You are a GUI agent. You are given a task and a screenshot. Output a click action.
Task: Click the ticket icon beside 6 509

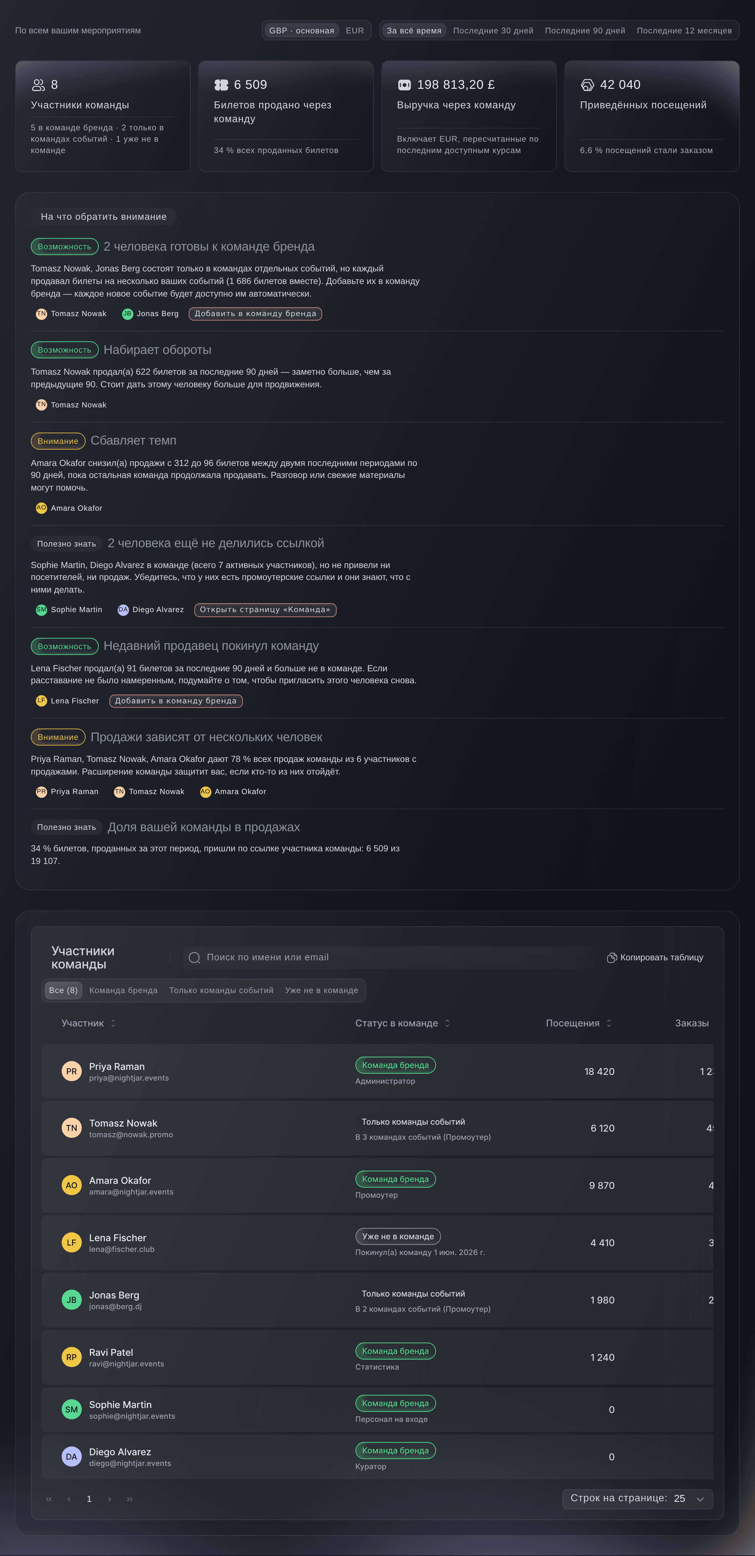pos(221,85)
